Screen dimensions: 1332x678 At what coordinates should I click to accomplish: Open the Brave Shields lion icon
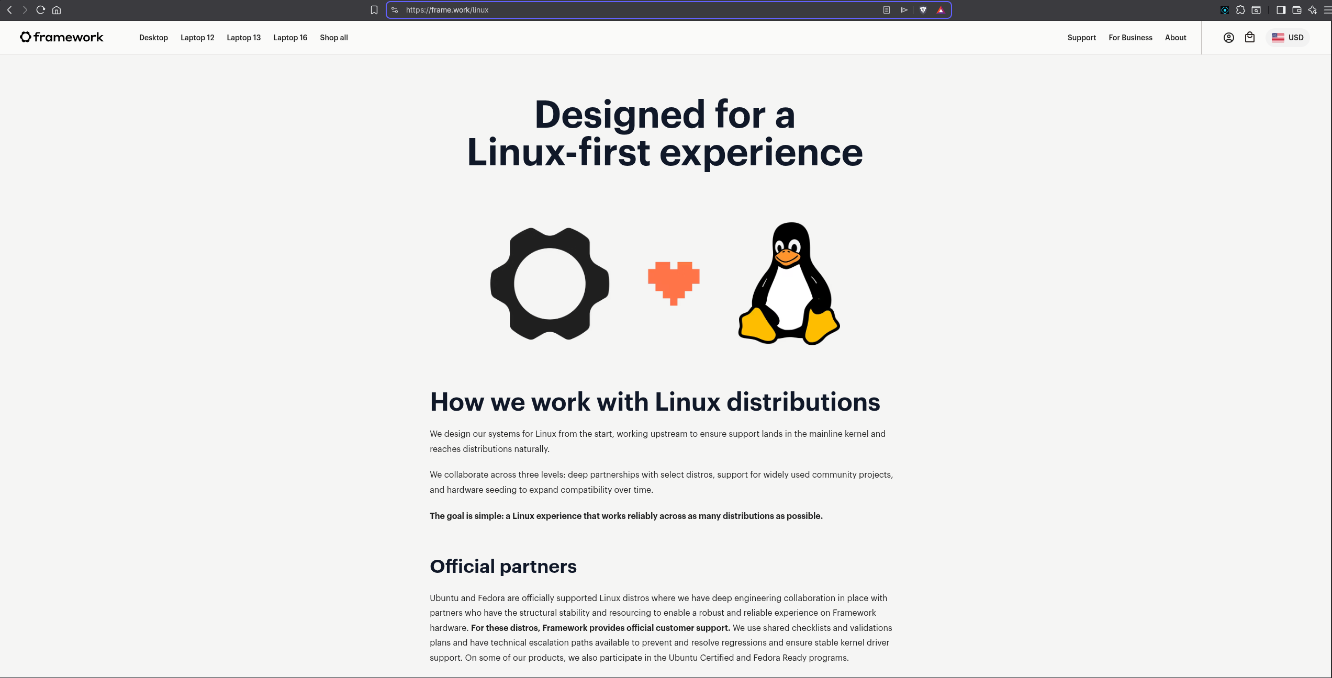(923, 10)
